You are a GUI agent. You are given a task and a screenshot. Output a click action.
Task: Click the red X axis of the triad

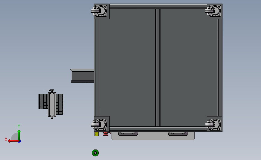click(13, 141)
